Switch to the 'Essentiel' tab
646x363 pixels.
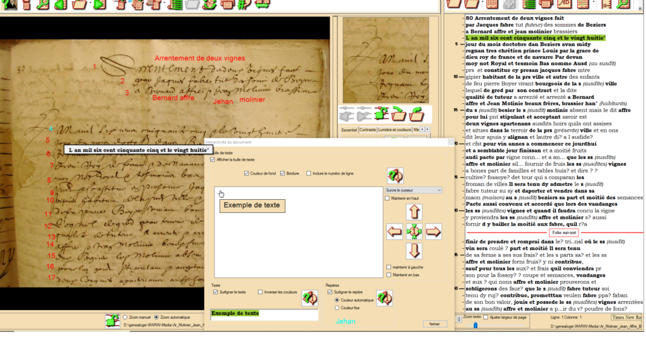click(x=349, y=130)
